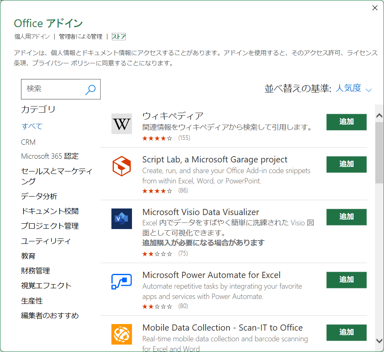Select the データ分析 category
384x352 pixels.
[x=39, y=196]
